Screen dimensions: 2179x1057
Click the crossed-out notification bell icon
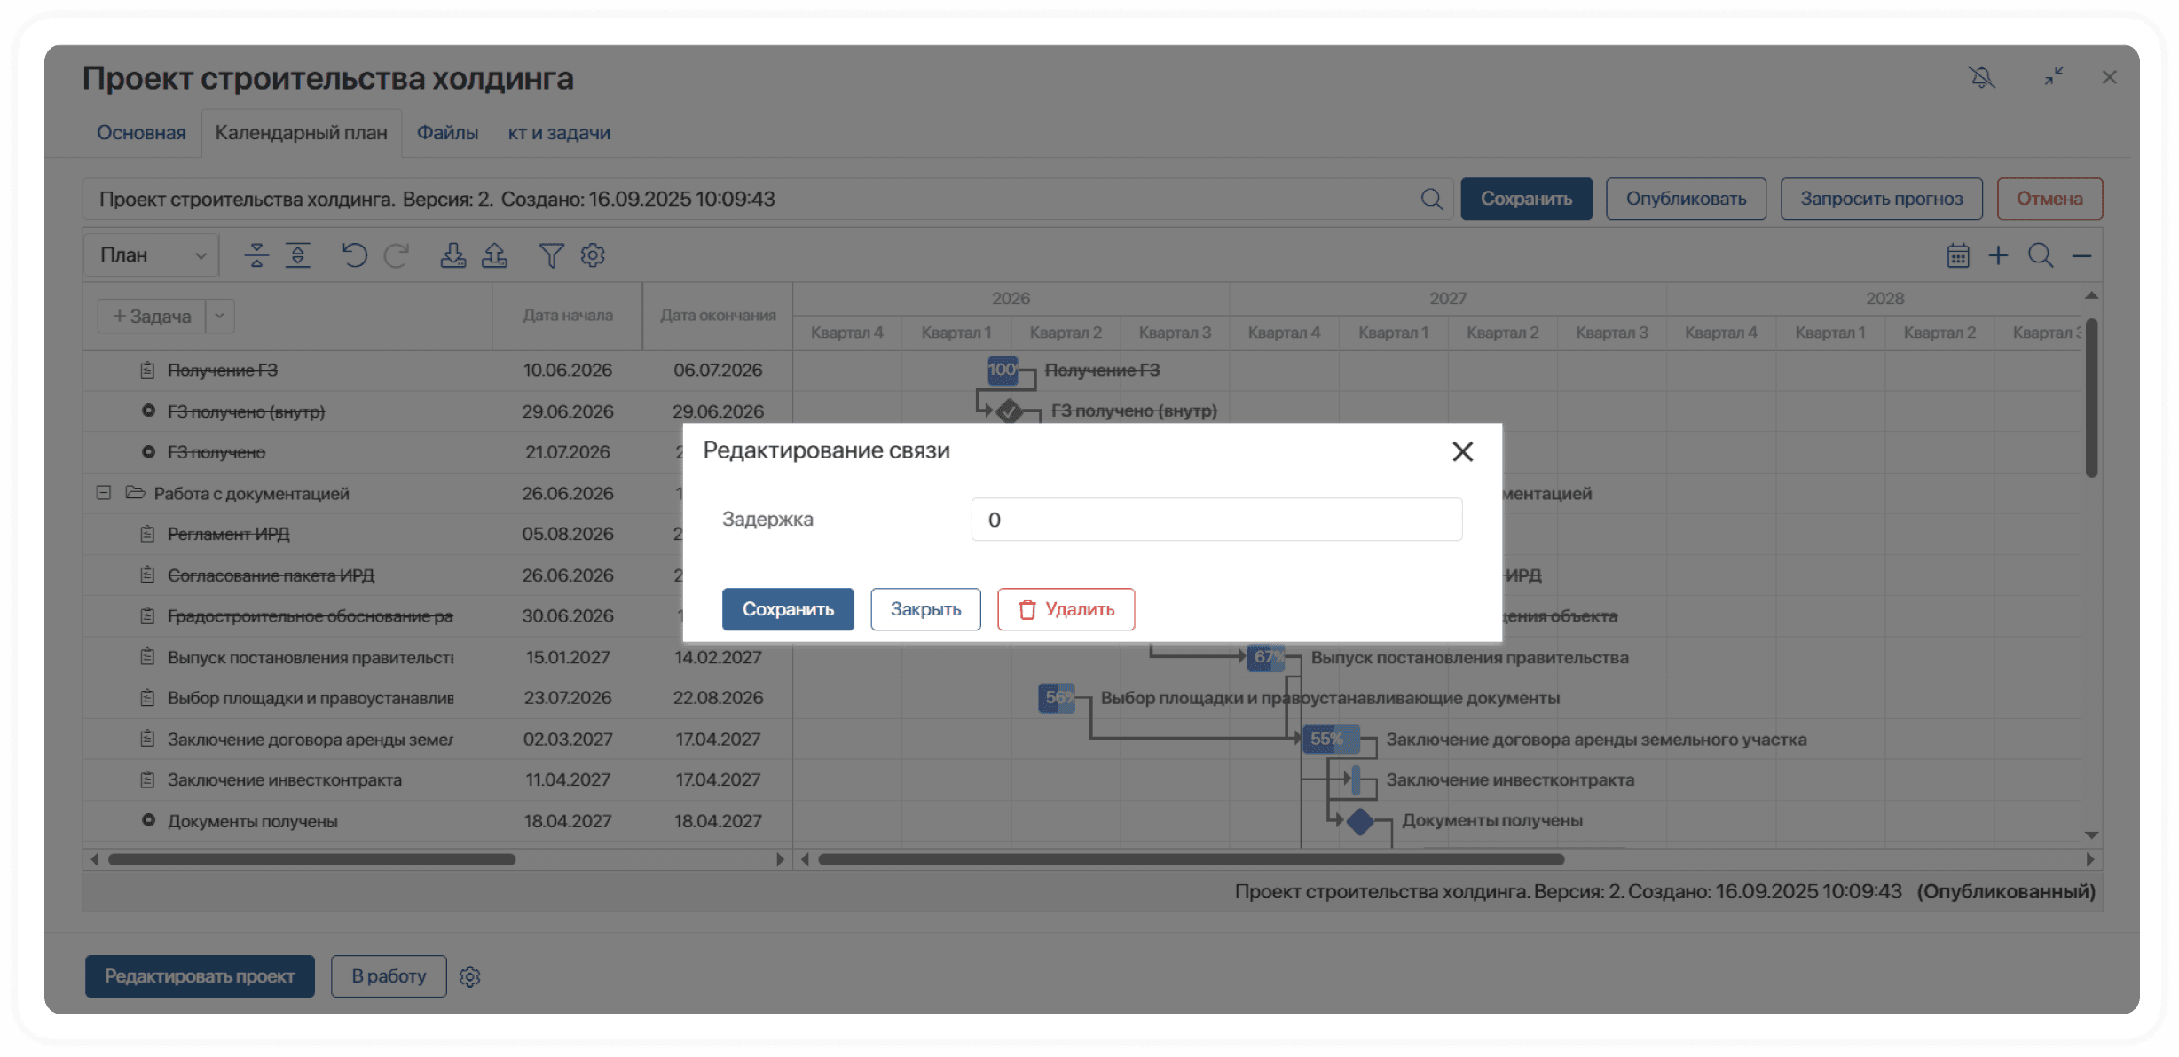[1981, 78]
